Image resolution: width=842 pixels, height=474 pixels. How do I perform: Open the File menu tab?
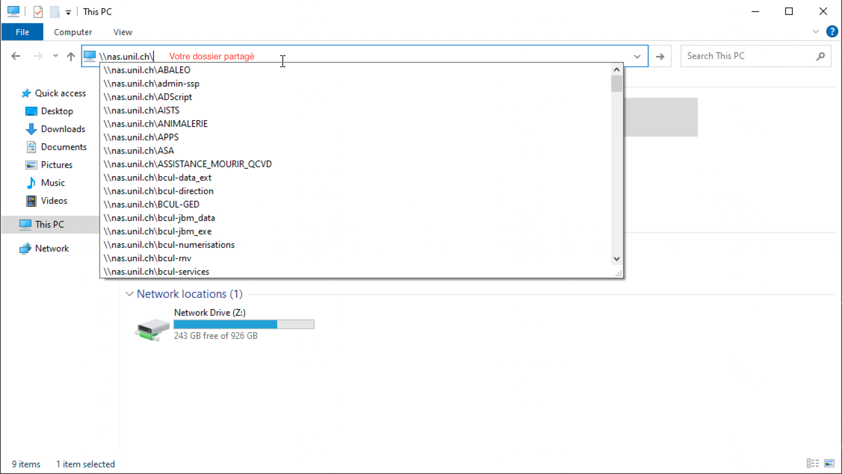(x=22, y=32)
